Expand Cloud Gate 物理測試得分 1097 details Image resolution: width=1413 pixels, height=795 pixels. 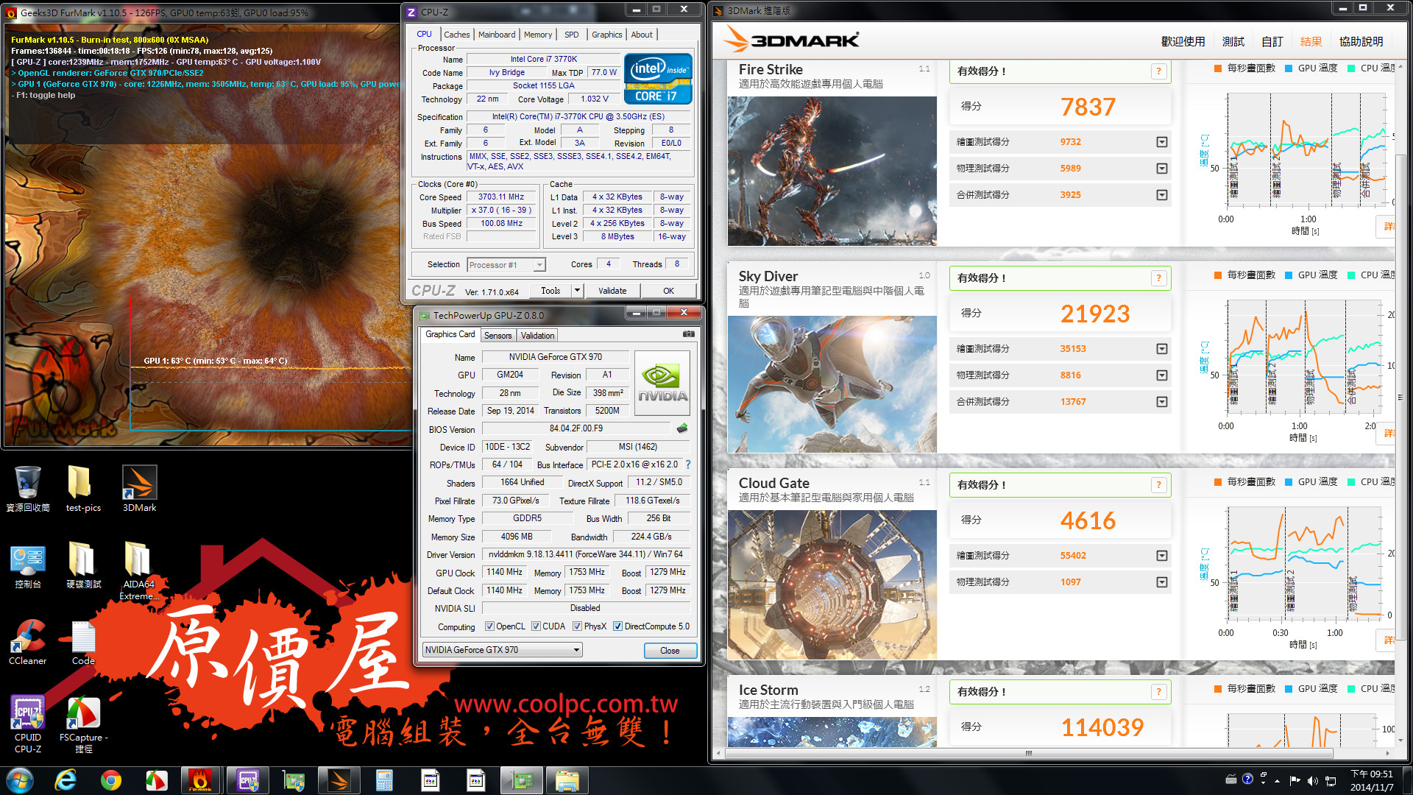tap(1161, 582)
